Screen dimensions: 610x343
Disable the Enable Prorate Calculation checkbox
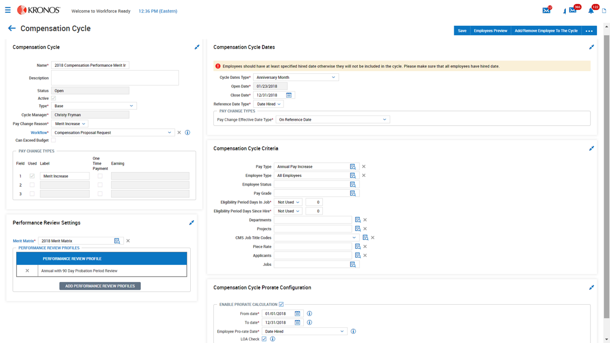click(281, 304)
